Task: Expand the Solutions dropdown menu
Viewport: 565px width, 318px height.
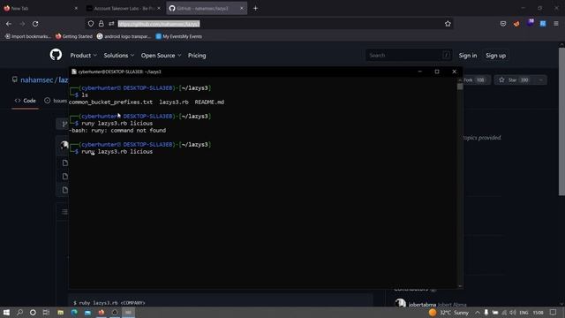Action: point(119,55)
